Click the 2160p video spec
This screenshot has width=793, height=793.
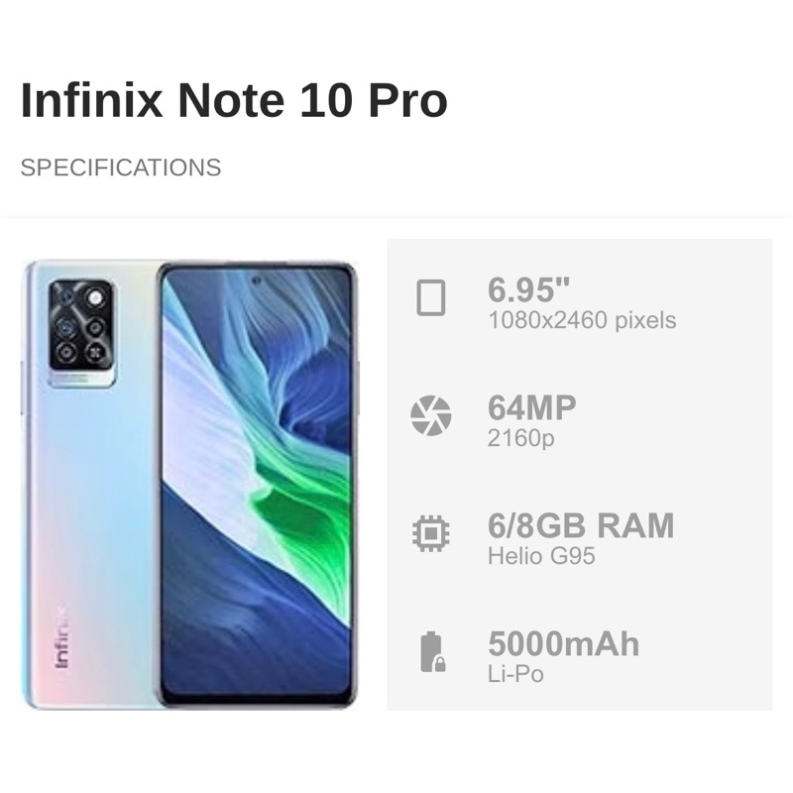click(x=521, y=438)
